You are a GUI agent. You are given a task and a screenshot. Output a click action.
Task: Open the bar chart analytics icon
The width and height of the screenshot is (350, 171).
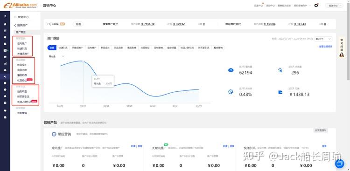click(5, 63)
